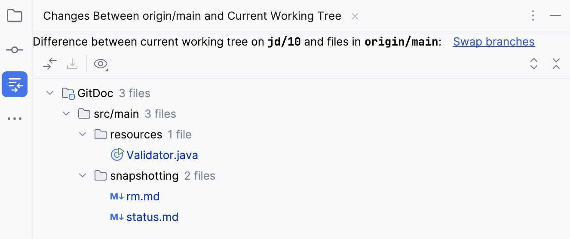Close the Changes Between origin/main tab
The width and height of the screenshot is (570, 239).
click(x=355, y=16)
